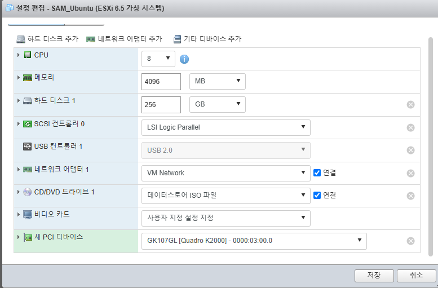Open the 데이터스토어 ISO 파일 dropdown
The height and width of the screenshot is (288, 438).
pos(225,196)
